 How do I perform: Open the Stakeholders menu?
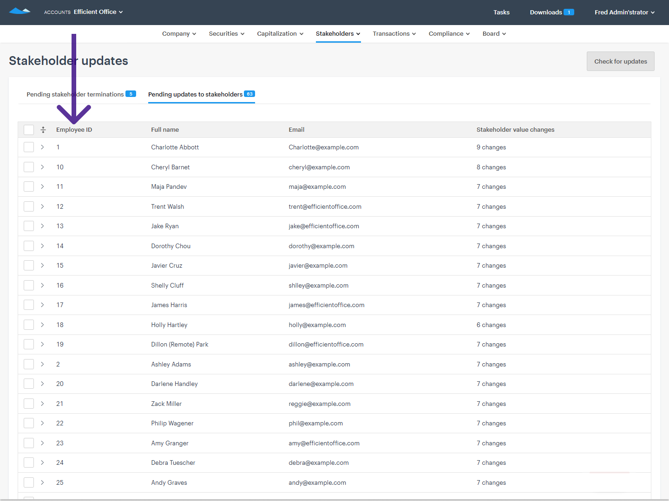(x=338, y=34)
